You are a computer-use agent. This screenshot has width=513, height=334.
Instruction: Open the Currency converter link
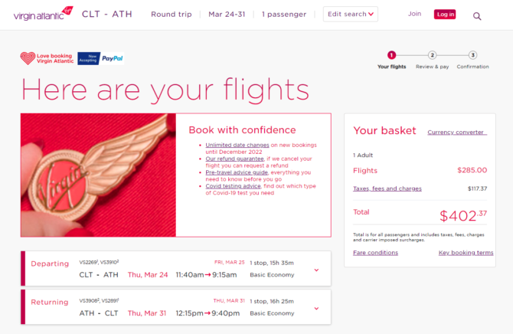(457, 133)
